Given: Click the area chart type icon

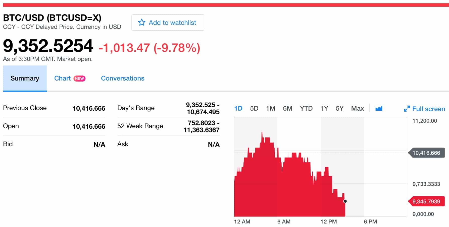Looking at the screenshot, I should (x=379, y=108).
